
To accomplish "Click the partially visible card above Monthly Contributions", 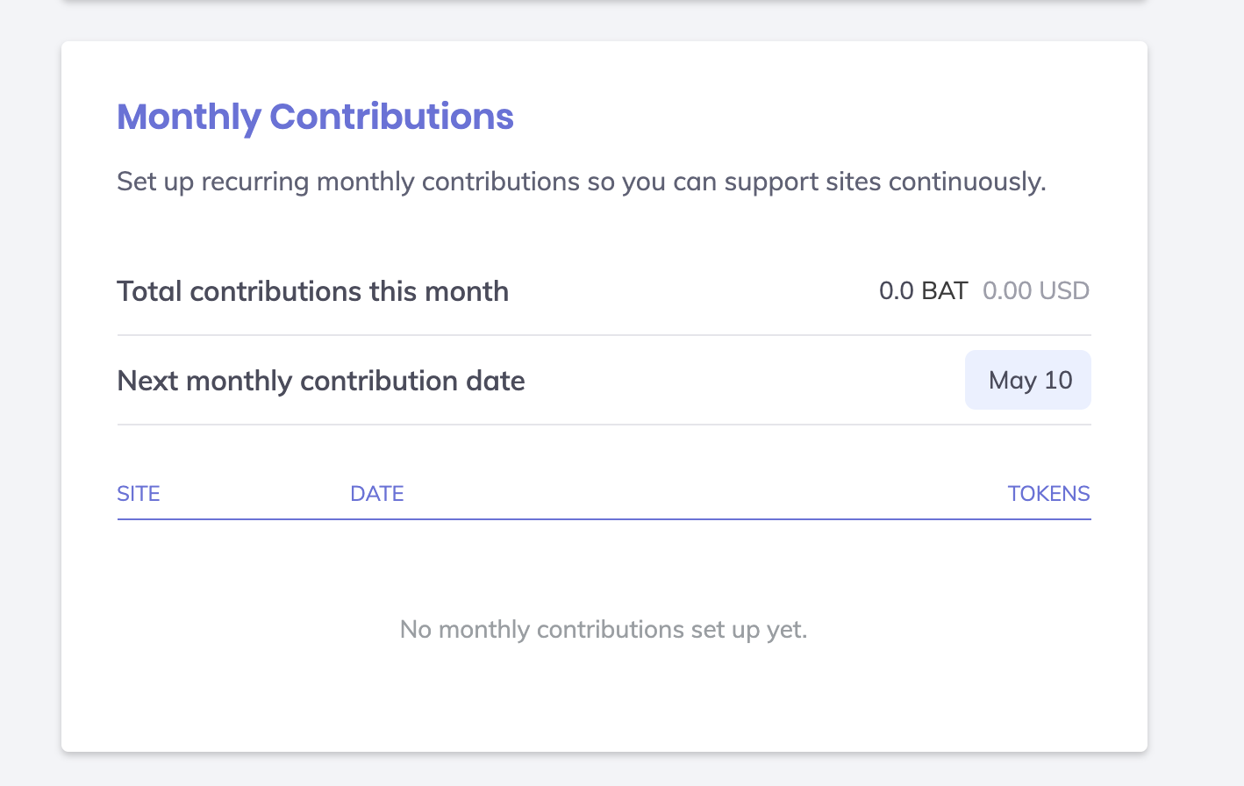I will [x=604, y=11].
